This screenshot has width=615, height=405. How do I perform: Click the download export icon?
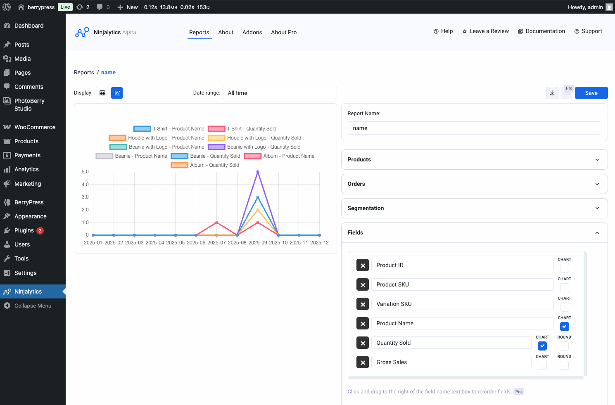click(552, 92)
